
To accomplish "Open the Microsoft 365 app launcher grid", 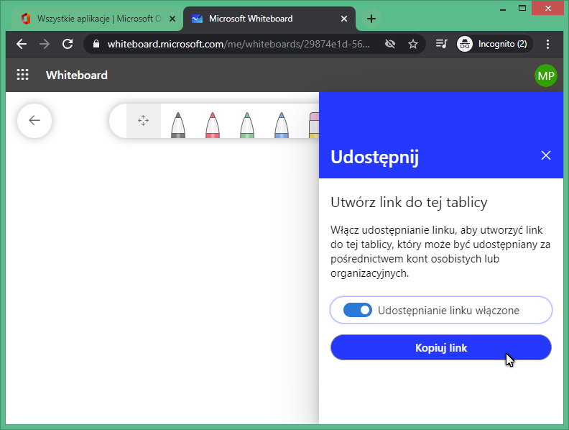I will (22, 75).
